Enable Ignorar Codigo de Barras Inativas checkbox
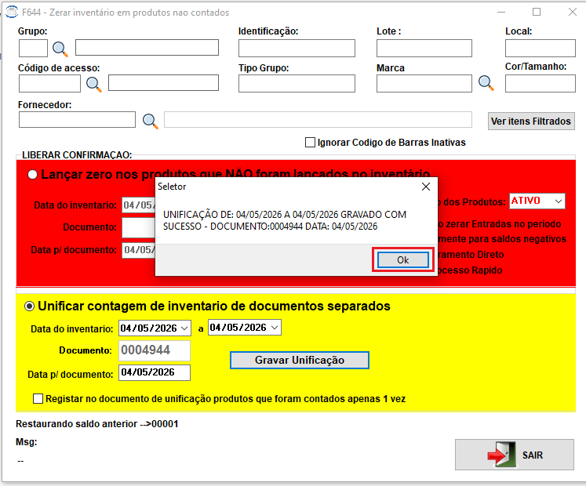The width and height of the screenshot is (586, 486). point(310,143)
